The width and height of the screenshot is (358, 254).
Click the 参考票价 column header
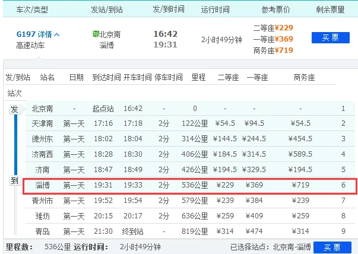(x=275, y=9)
